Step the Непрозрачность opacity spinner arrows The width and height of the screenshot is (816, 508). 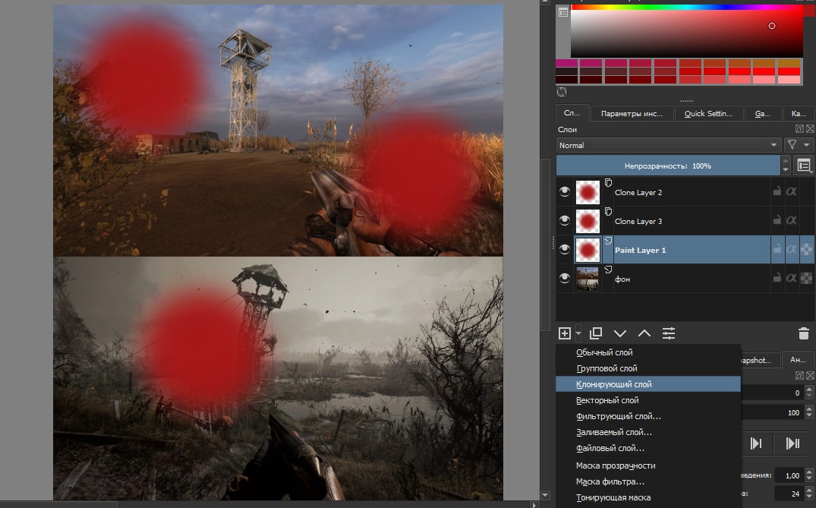tap(786, 166)
